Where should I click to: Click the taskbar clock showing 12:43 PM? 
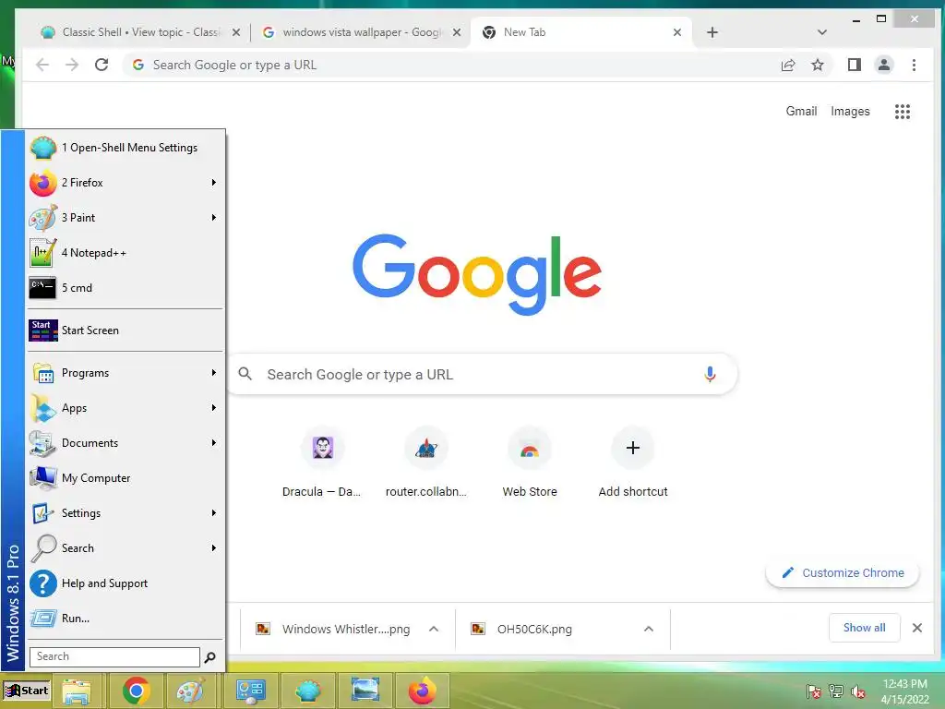tap(905, 691)
